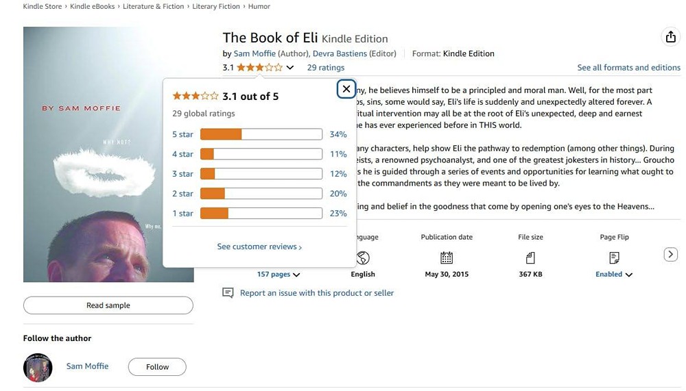Click the Page Flip icon
The image size is (686, 391).
614,257
